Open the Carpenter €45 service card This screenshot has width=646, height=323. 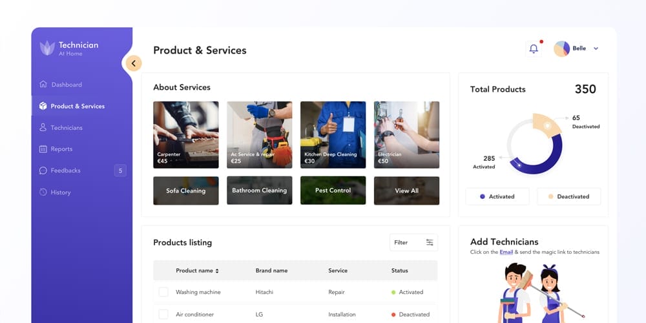click(x=186, y=135)
